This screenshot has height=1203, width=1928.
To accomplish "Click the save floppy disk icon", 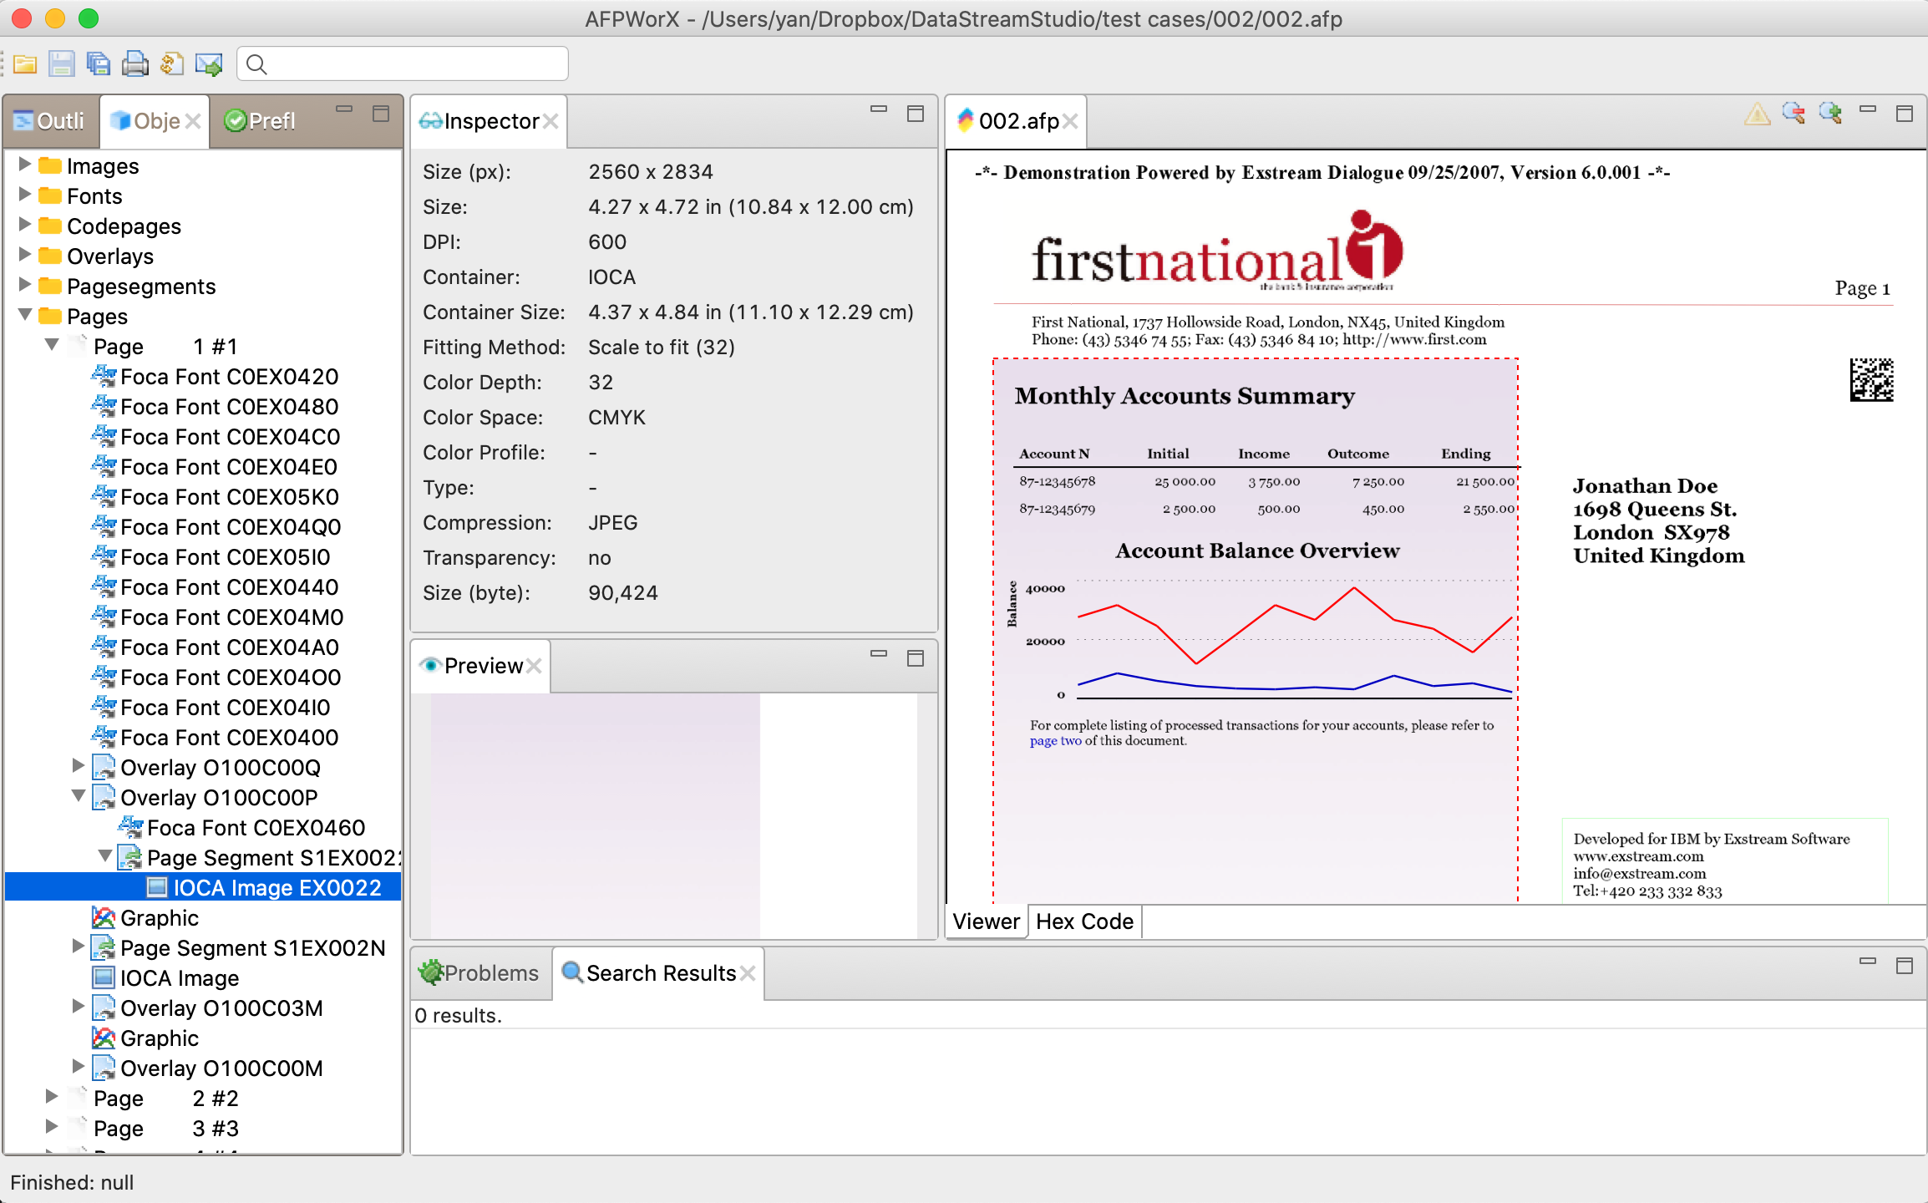I will pos(62,64).
